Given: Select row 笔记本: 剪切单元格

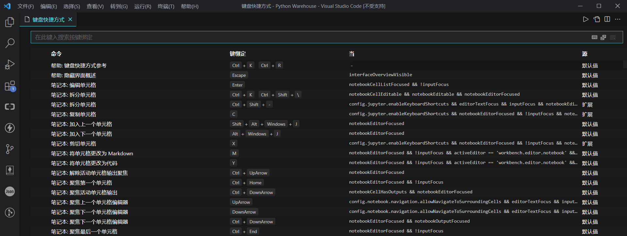Looking at the screenshot, I should 327,144.
